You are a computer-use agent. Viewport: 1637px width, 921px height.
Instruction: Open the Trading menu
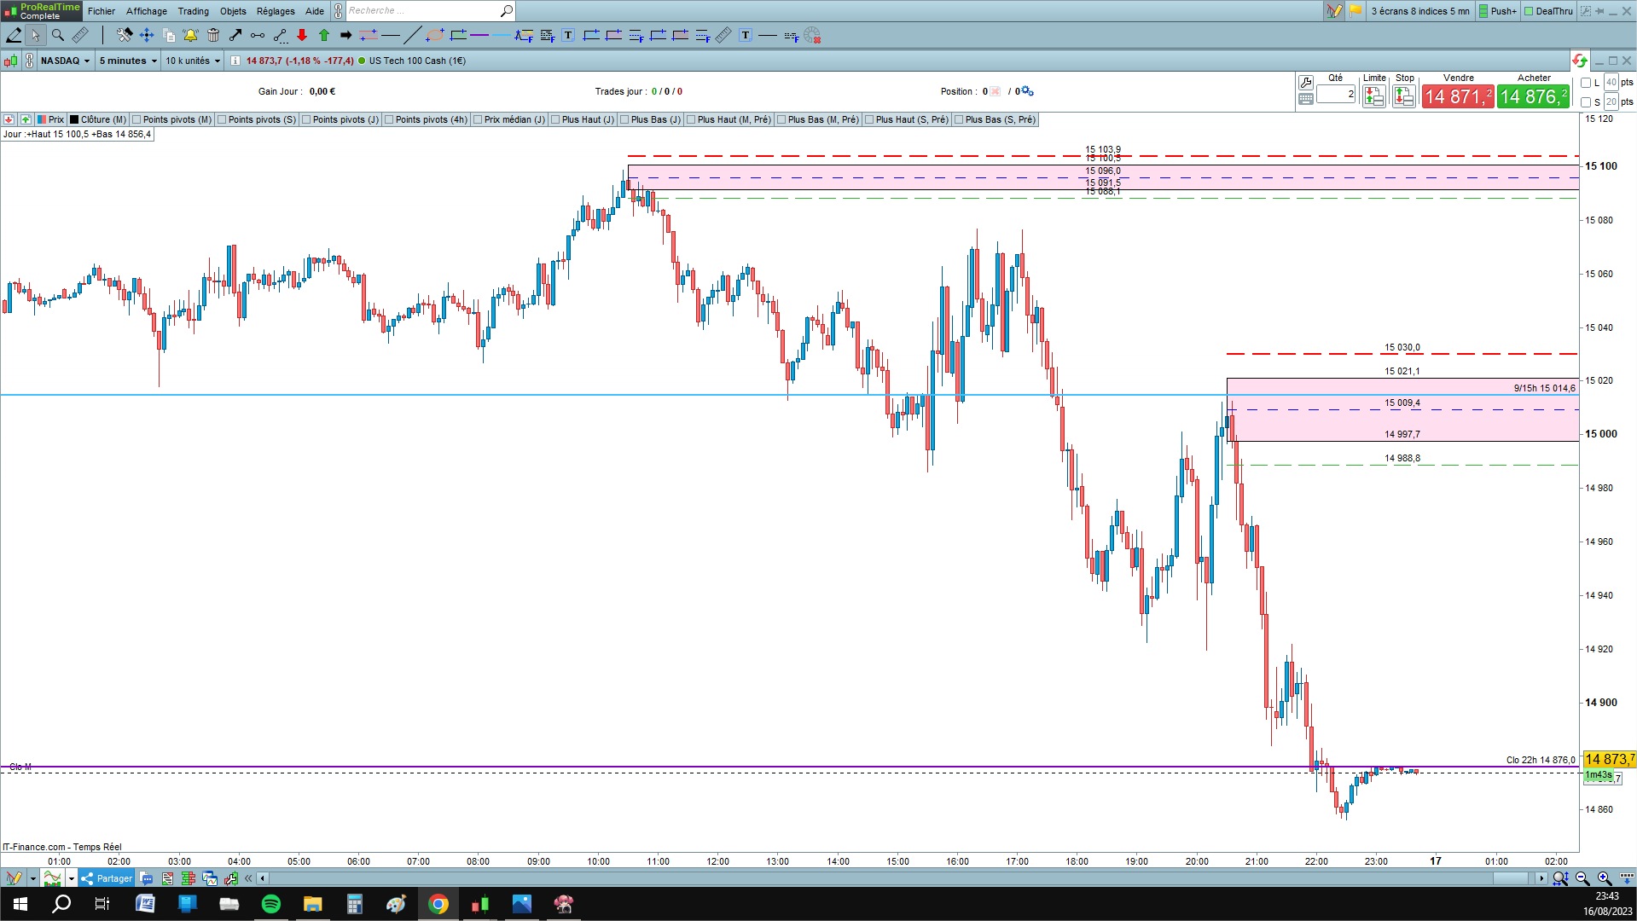(x=194, y=11)
